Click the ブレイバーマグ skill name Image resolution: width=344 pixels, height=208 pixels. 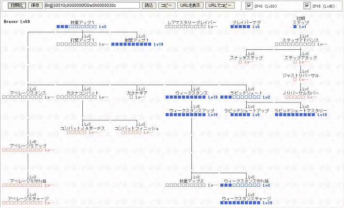coord(247,23)
